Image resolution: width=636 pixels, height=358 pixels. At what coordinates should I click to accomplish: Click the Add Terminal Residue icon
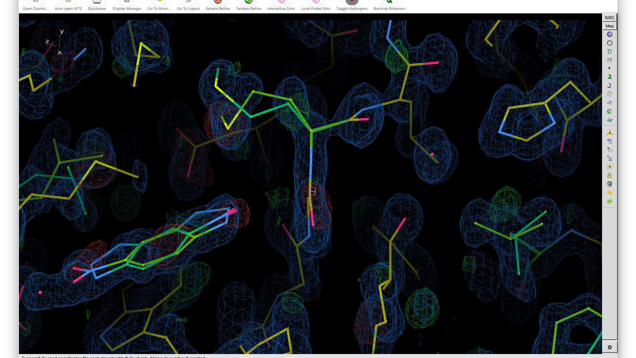click(610, 150)
